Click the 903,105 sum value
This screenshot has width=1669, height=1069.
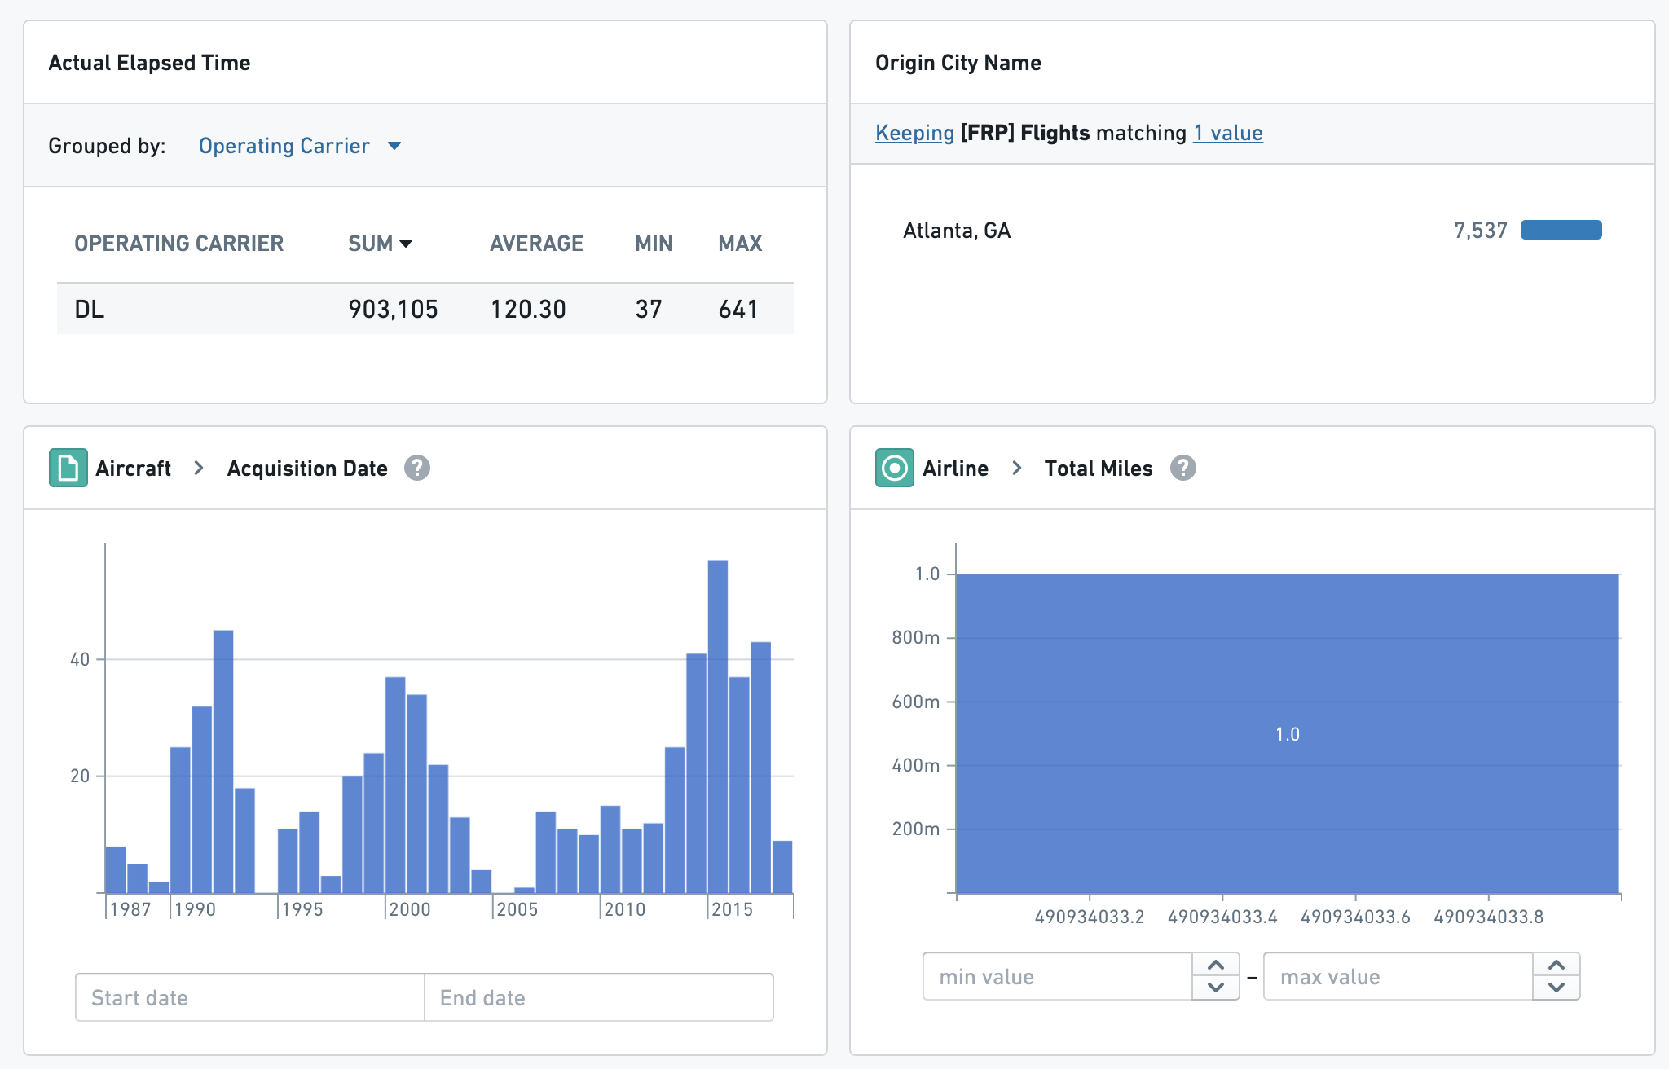click(393, 309)
